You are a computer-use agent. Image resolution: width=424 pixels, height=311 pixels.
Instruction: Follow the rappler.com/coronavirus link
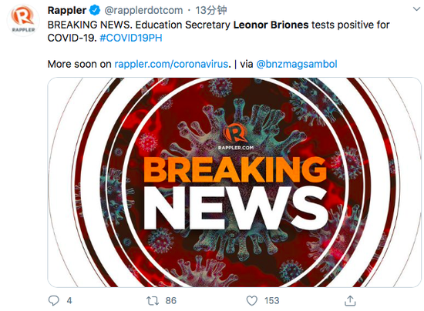(x=171, y=64)
